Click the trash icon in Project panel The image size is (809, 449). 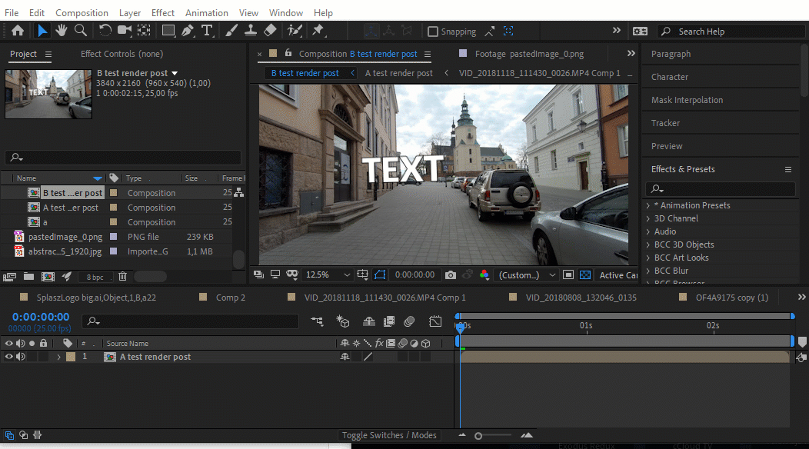pyautogui.click(x=122, y=276)
